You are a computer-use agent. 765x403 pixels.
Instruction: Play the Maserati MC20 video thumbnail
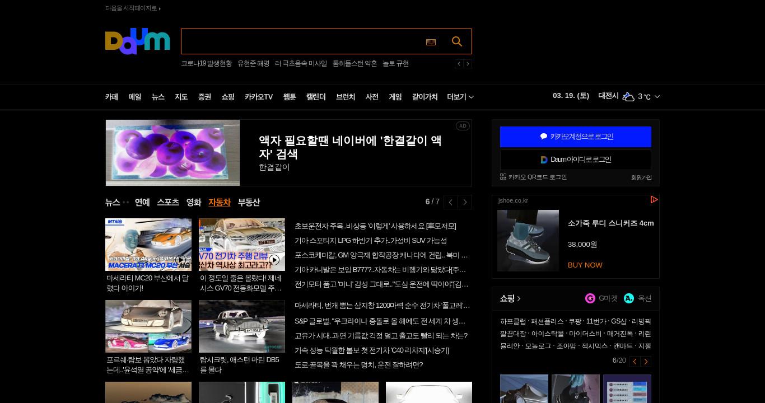[148, 245]
